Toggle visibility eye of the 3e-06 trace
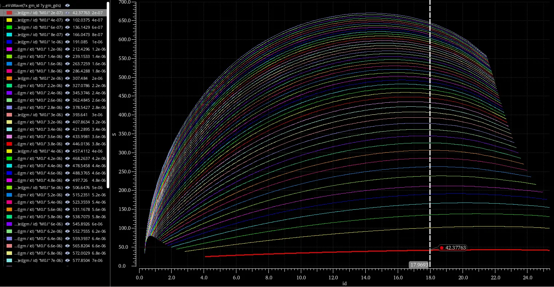The width and height of the screenshot is (554, 287). pyautogui.click(x=67, y=115)
